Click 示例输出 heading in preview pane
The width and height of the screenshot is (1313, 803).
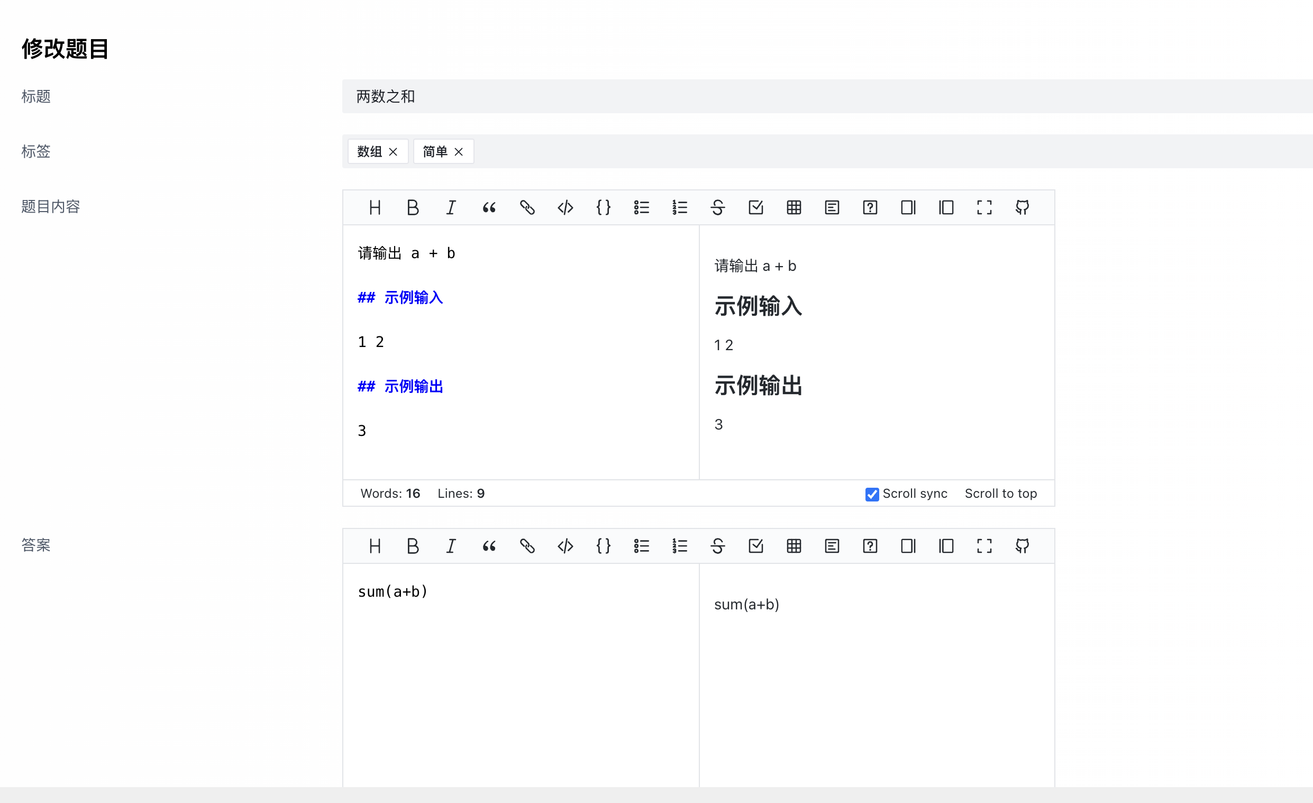(758, 386)
